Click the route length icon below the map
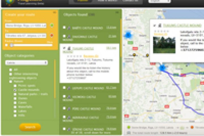 click(x=129, y=133)
